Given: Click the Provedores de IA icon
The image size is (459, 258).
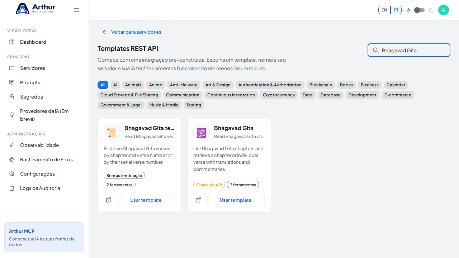Looking at the screenshot, I should (12, 115).
